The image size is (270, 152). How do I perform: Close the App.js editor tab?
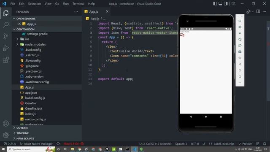[107, 11]
